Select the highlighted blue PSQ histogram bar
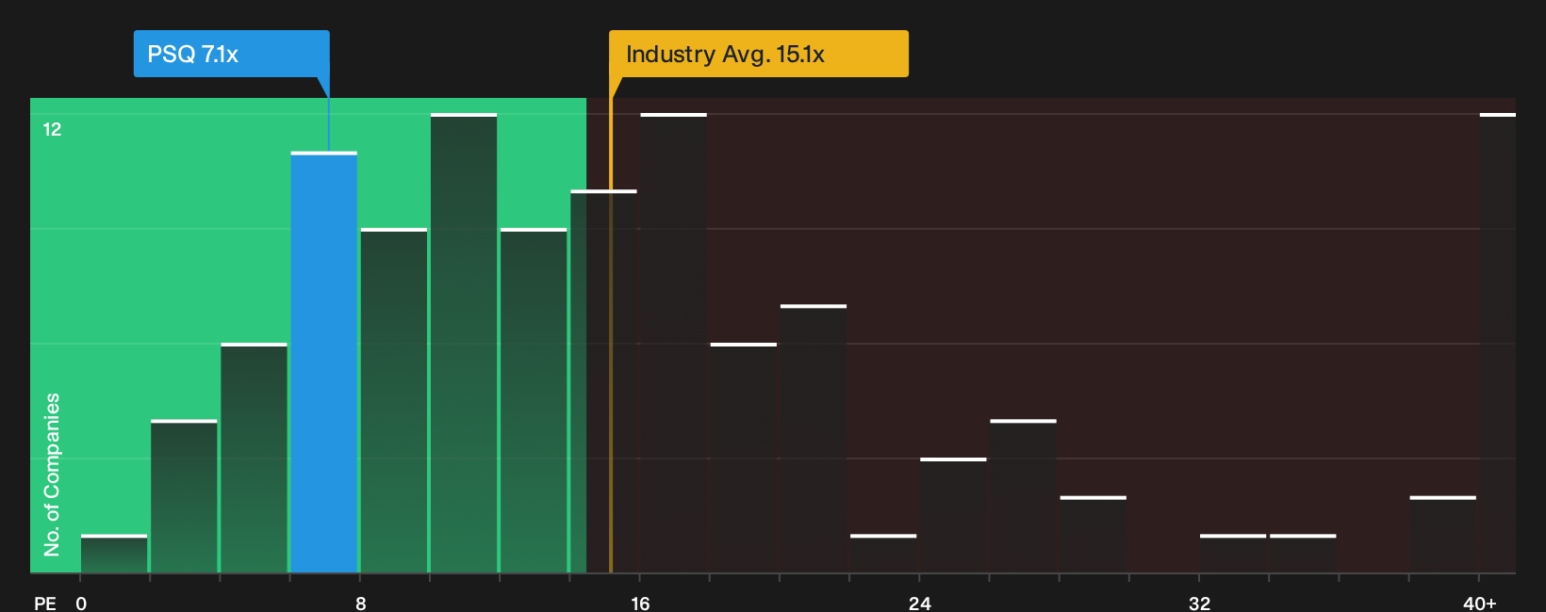 [324, 362]
